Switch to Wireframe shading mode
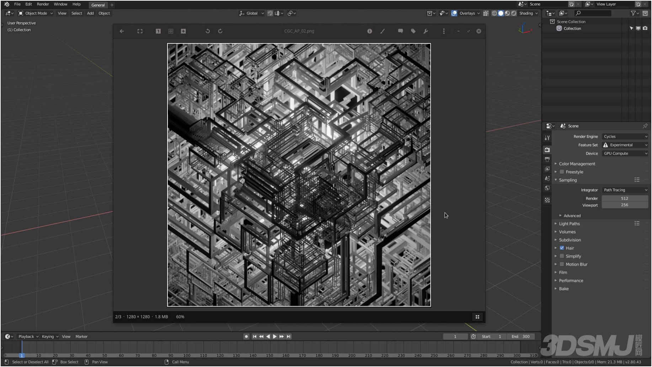Screen dimensions: 652x367 (494, 14)
